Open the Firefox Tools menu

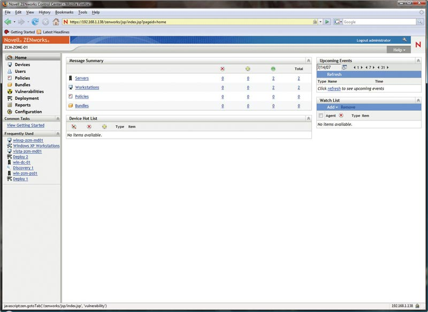click(82, 12)
